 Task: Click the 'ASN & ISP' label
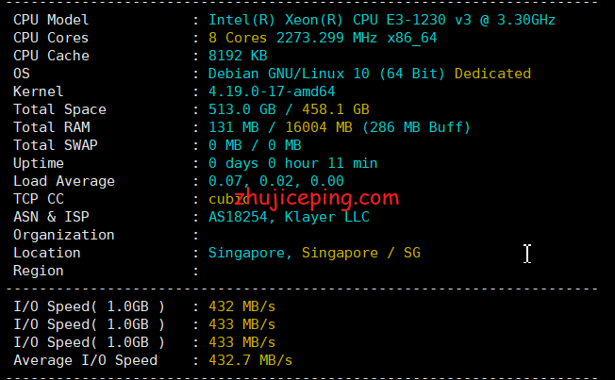tap(51, 217)
